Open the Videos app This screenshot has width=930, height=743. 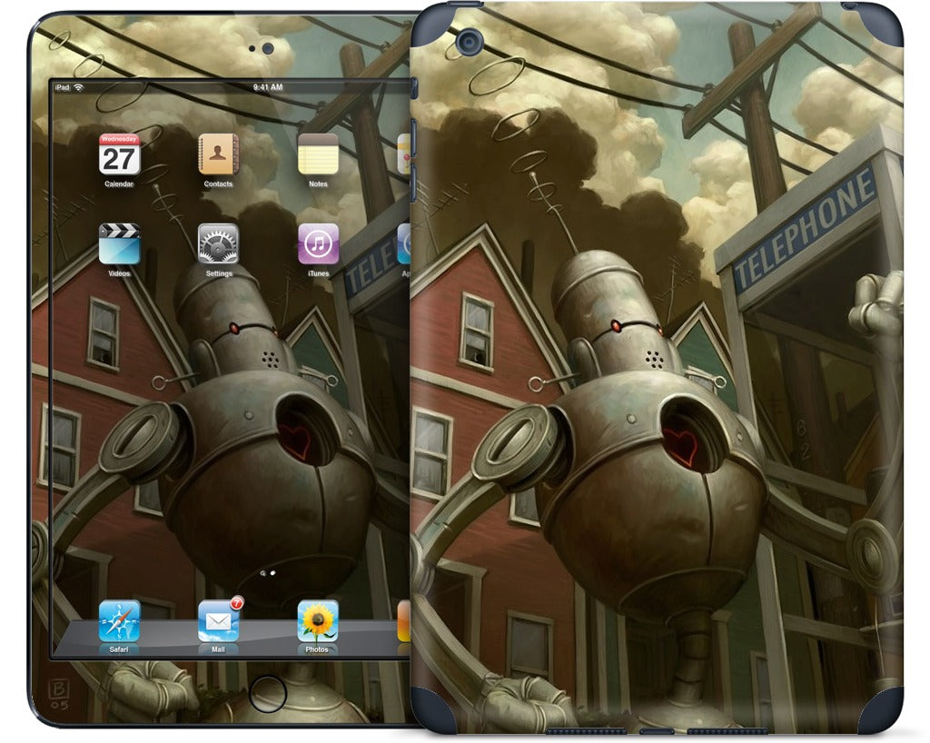pos(119,243)
